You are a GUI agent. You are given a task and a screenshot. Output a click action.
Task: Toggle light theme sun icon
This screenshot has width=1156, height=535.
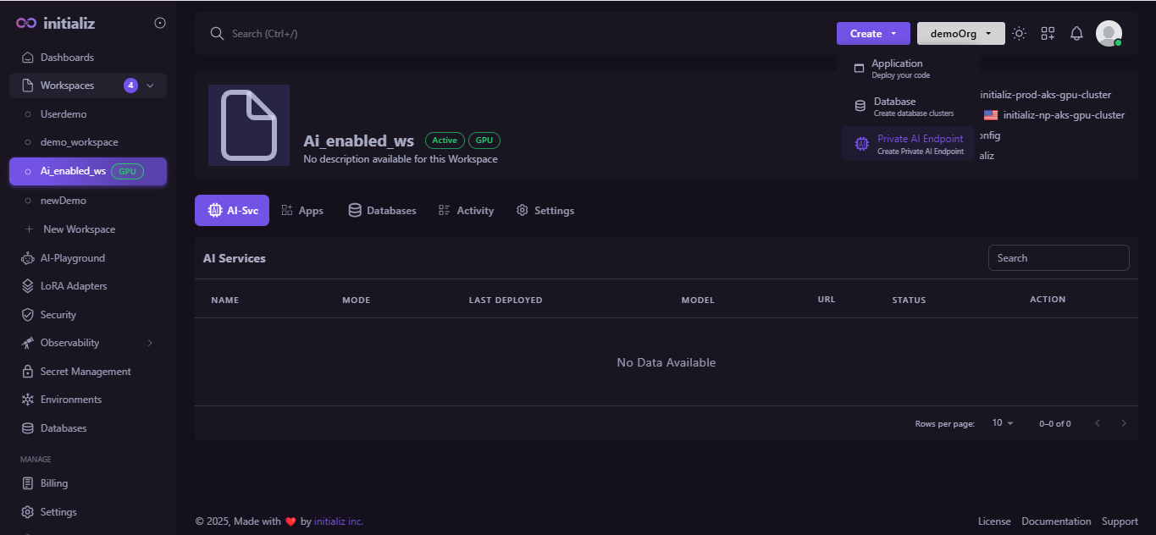1020,34
